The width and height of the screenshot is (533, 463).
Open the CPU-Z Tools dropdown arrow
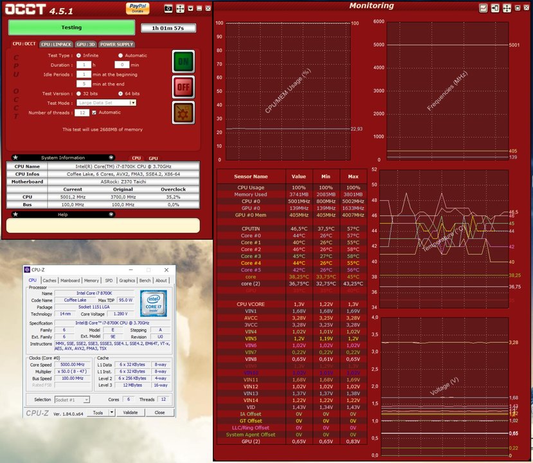[x=111, y=412]
